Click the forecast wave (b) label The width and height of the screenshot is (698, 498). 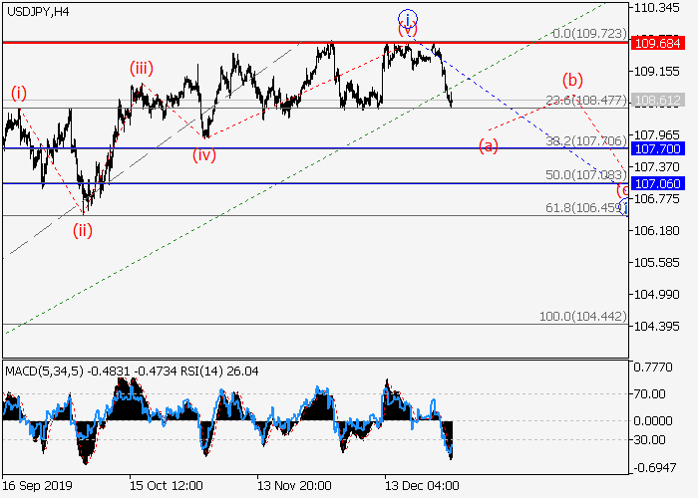pos(571,80)
